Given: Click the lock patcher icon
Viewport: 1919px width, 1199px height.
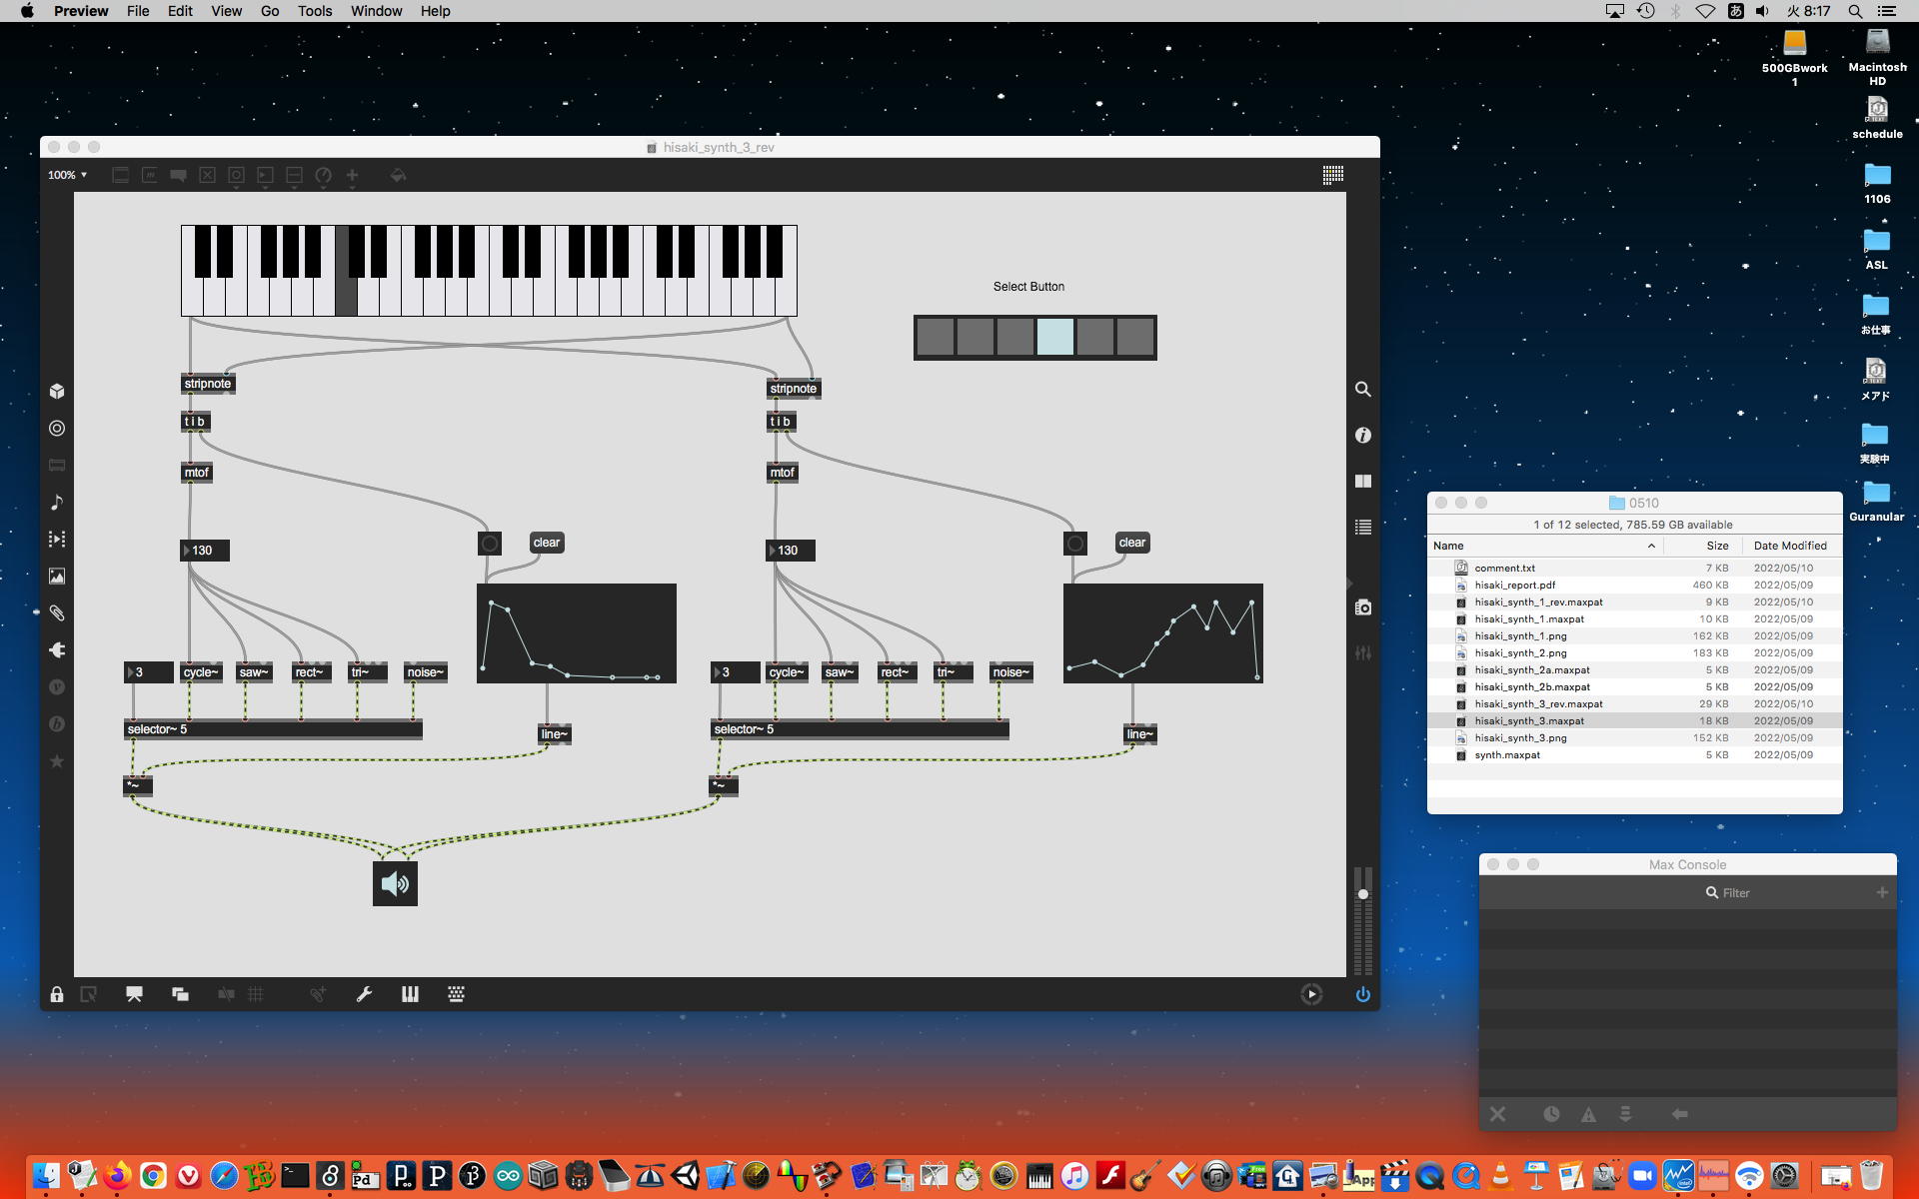Looking at the screenshot, I should (57, 994).
